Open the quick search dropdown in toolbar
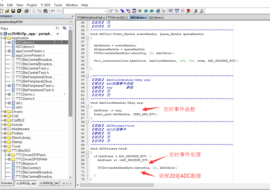The image size is (270, 190). pyautogui.click(x=105, y=11)
